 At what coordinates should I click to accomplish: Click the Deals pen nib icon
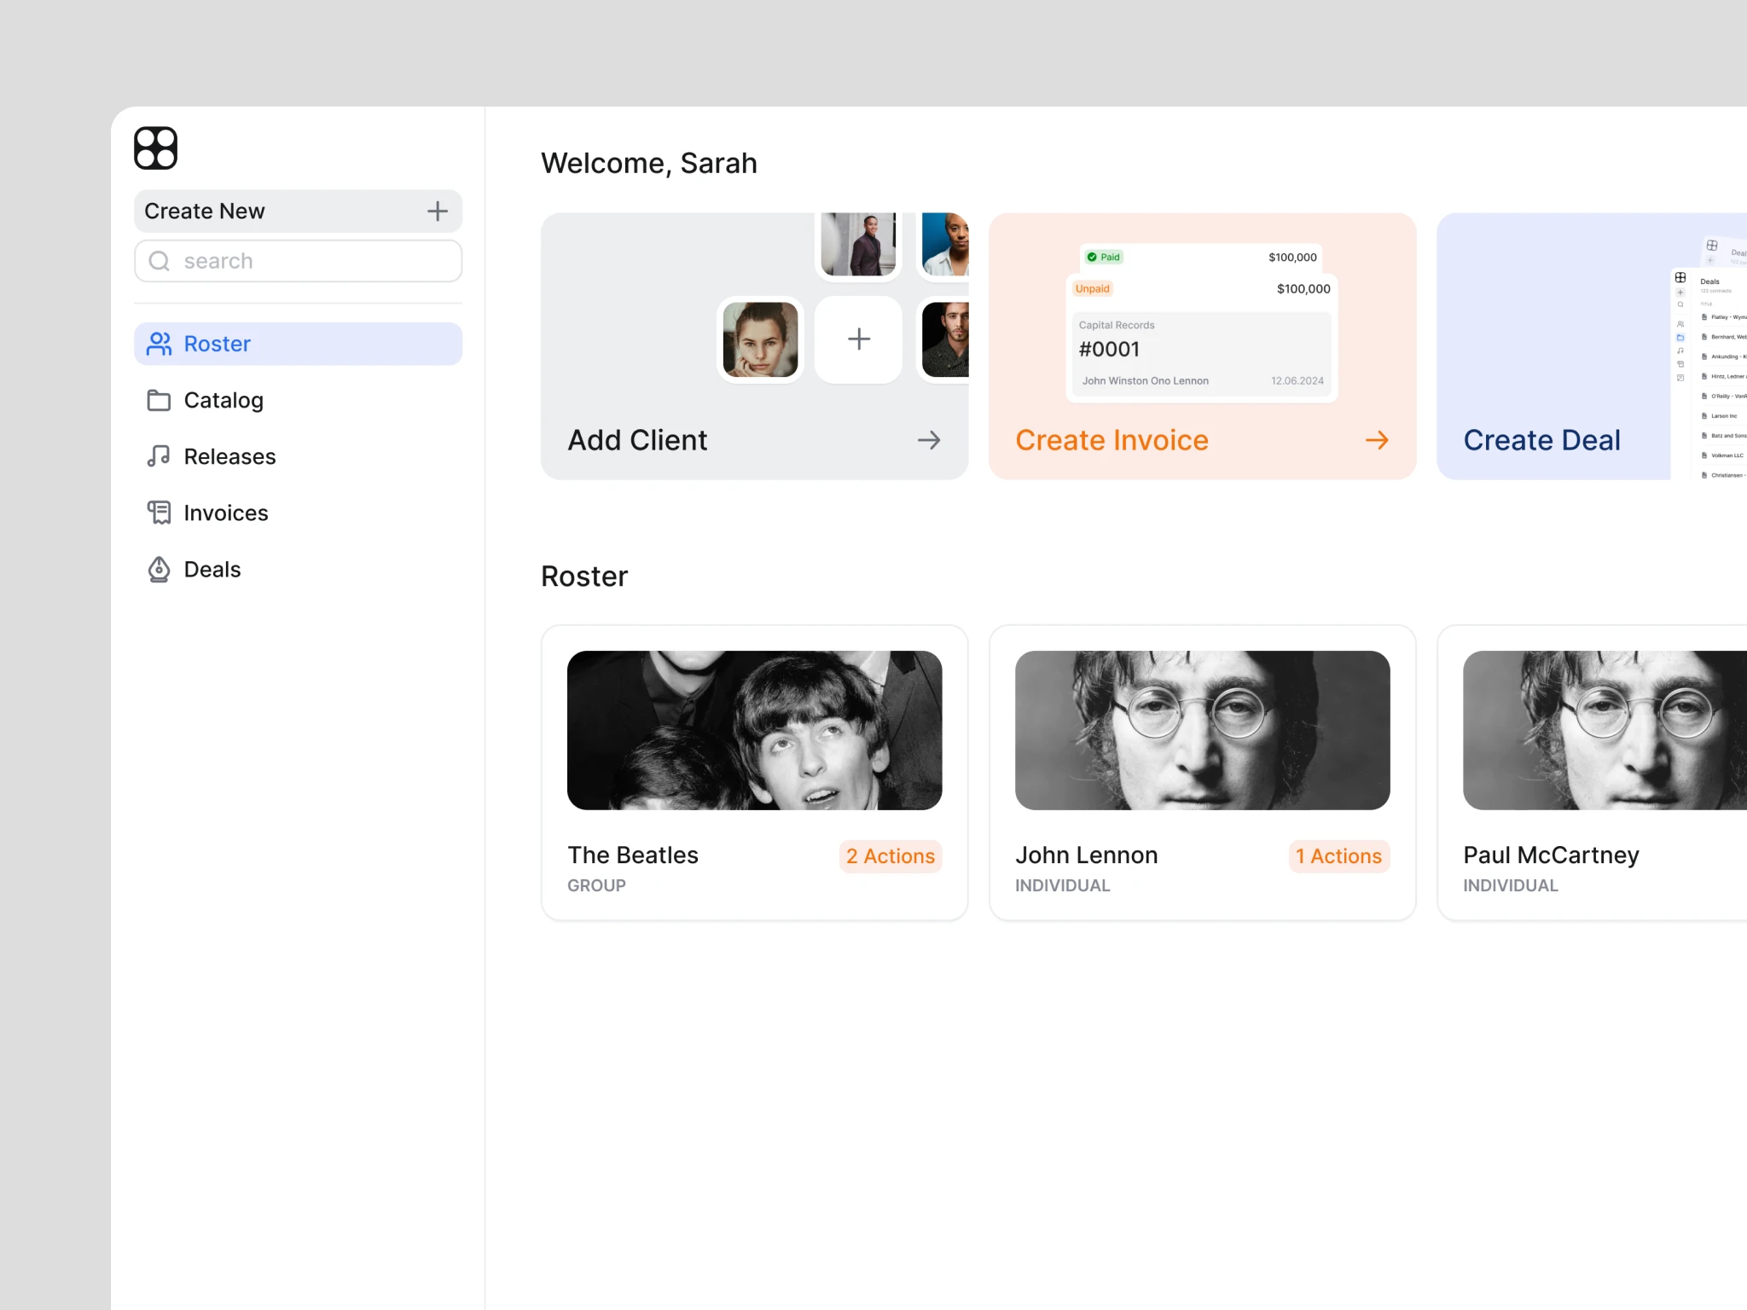[159, 569]
